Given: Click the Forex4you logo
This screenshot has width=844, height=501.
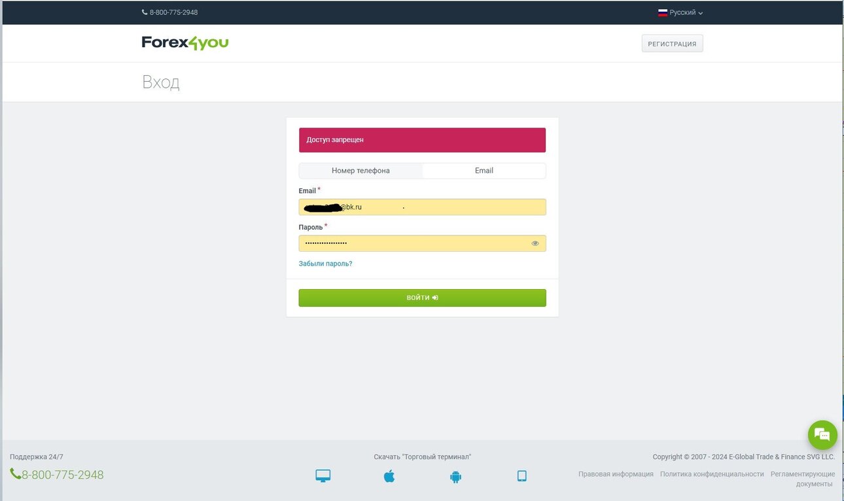Looking at the screenshot, I should tap(185, 43).
